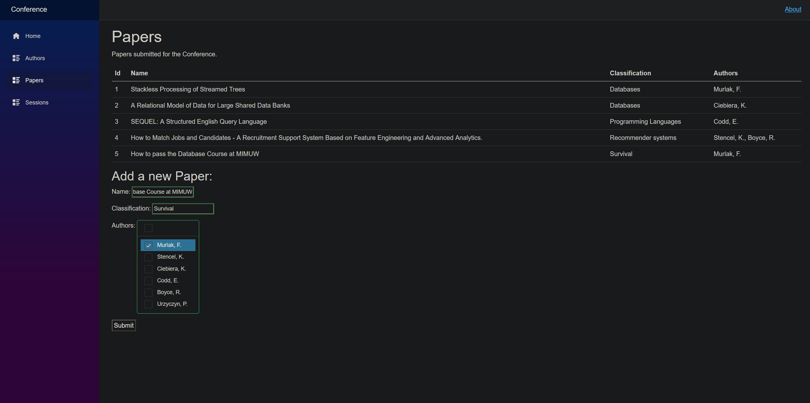This screenshot has height=403, width=810.
Task: Select Clebiera K. from dropdown
Action: [x=171, y=268]
